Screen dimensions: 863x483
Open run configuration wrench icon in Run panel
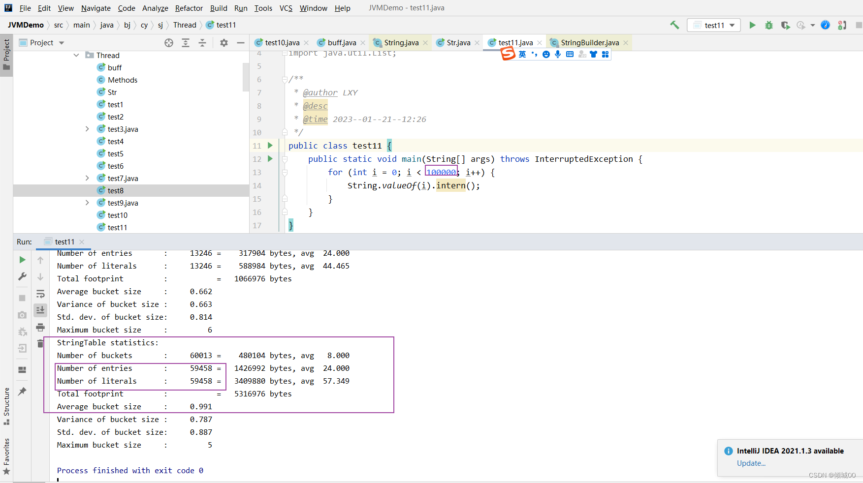[22, 276]
